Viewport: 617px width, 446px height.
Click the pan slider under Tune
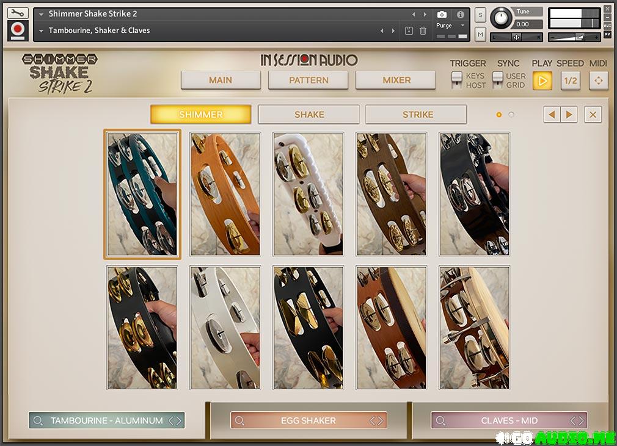tap(516, 37)
